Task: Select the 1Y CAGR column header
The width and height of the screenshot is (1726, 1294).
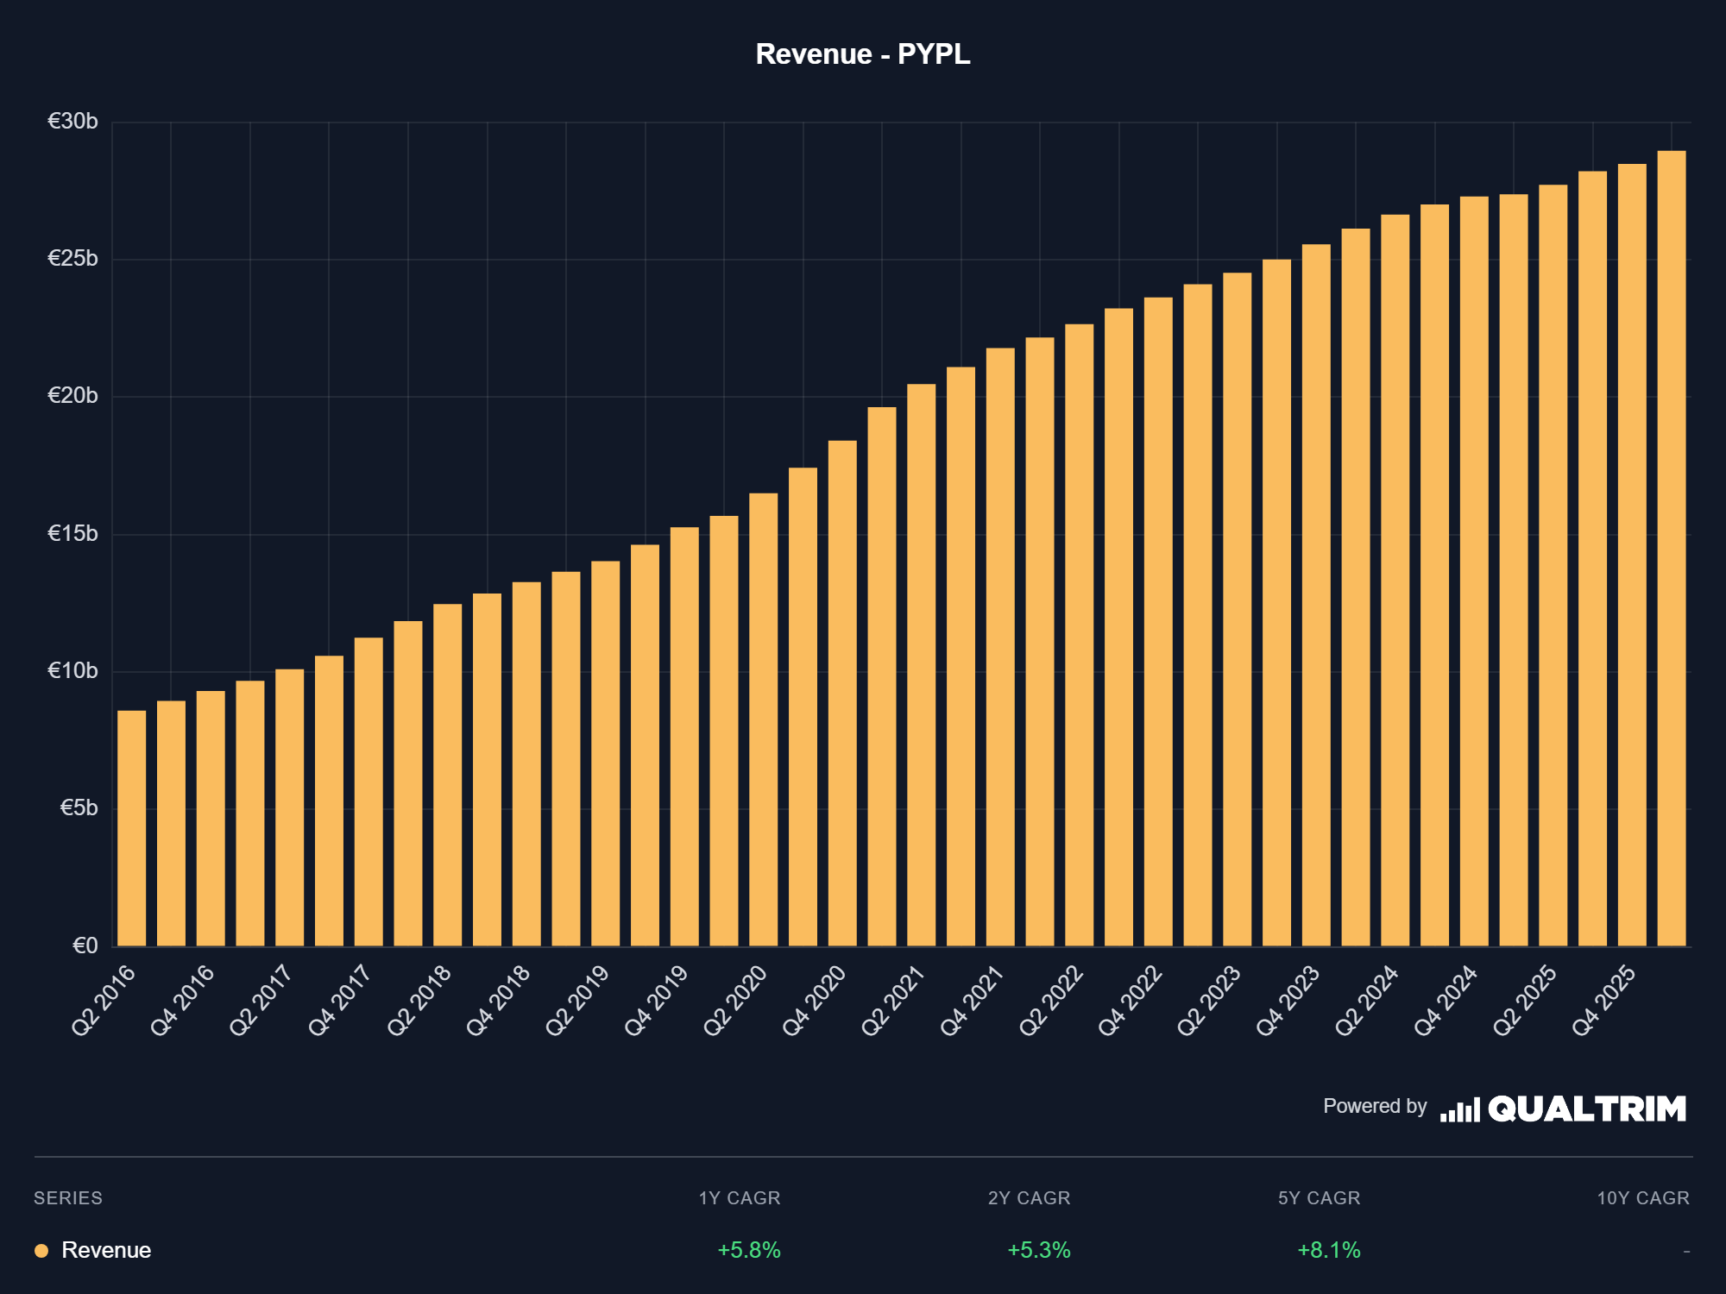Action: 740,1198
